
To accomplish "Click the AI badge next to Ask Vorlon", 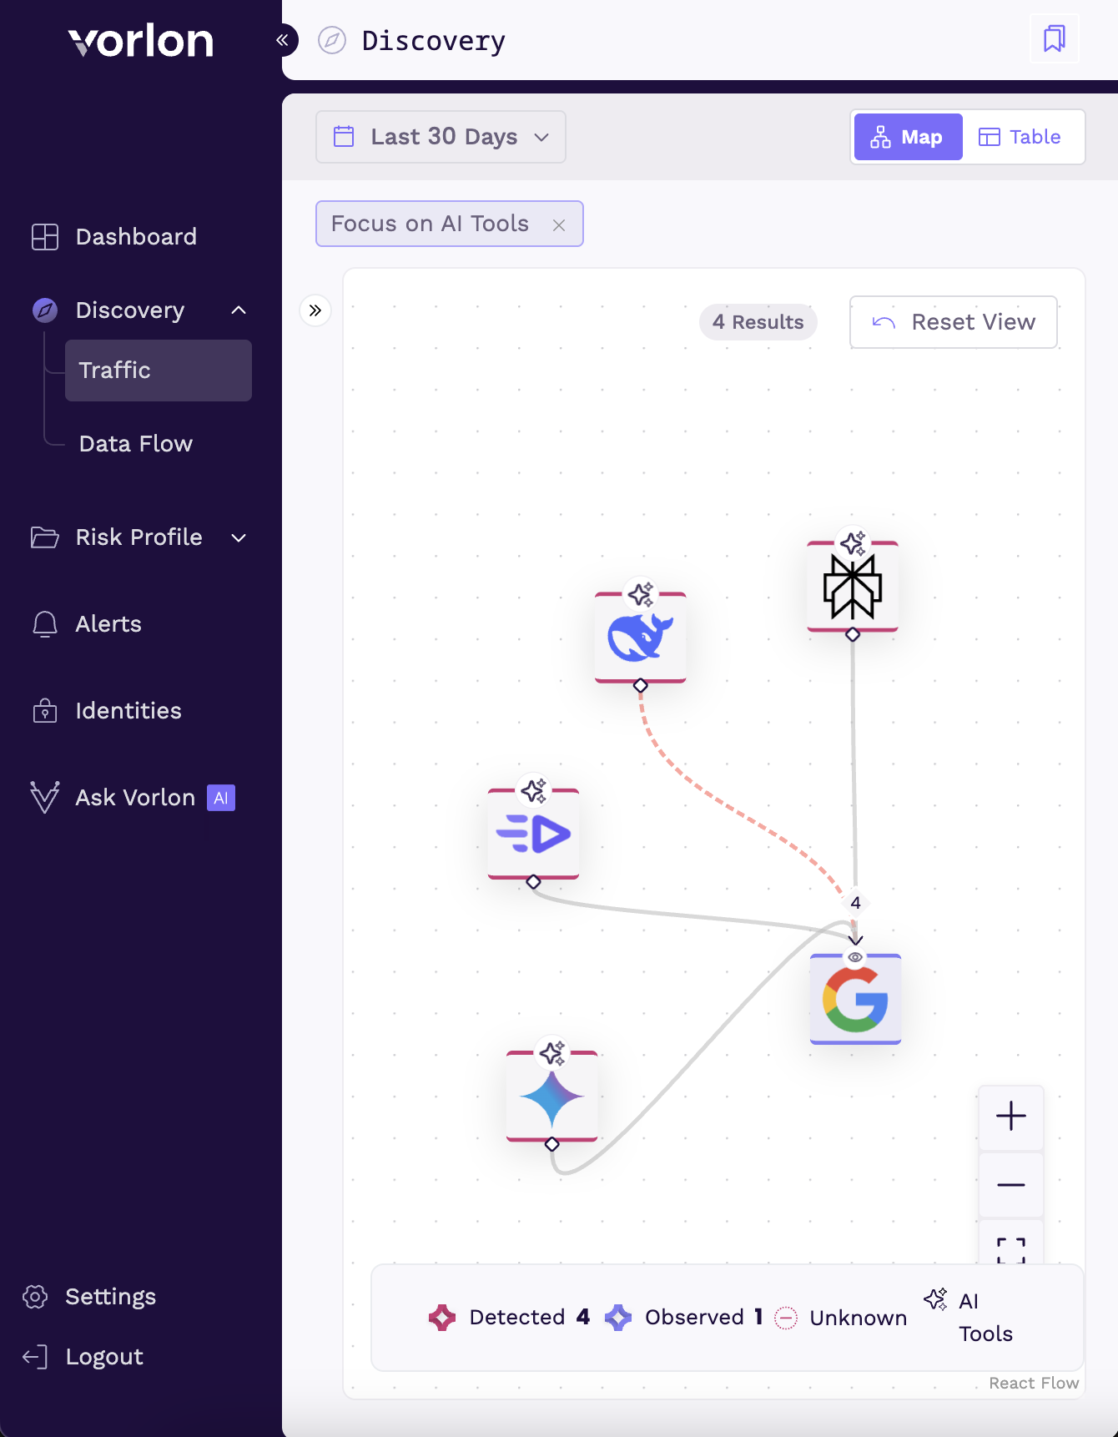I will 221,798.
